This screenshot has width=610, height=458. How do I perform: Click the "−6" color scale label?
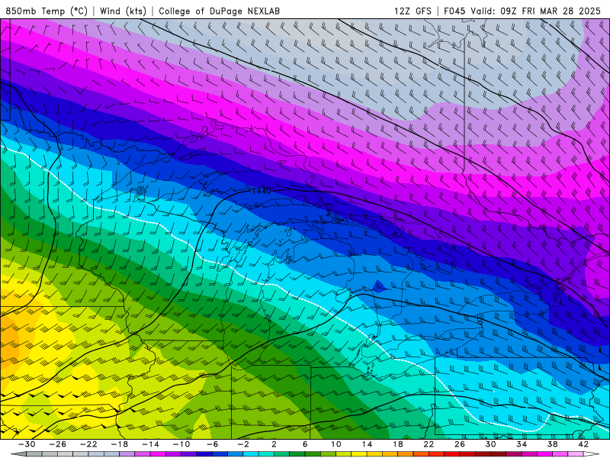[212, 444]
